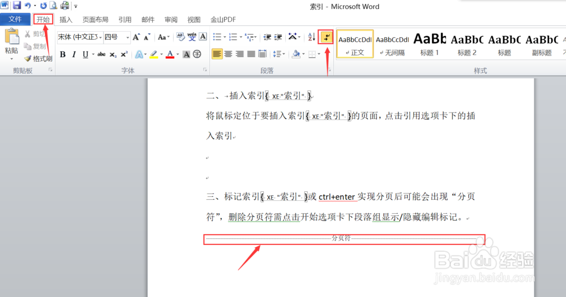This screenshot has width=566, height=297.
Task: Start a numbered list
Action: point(233,37)
